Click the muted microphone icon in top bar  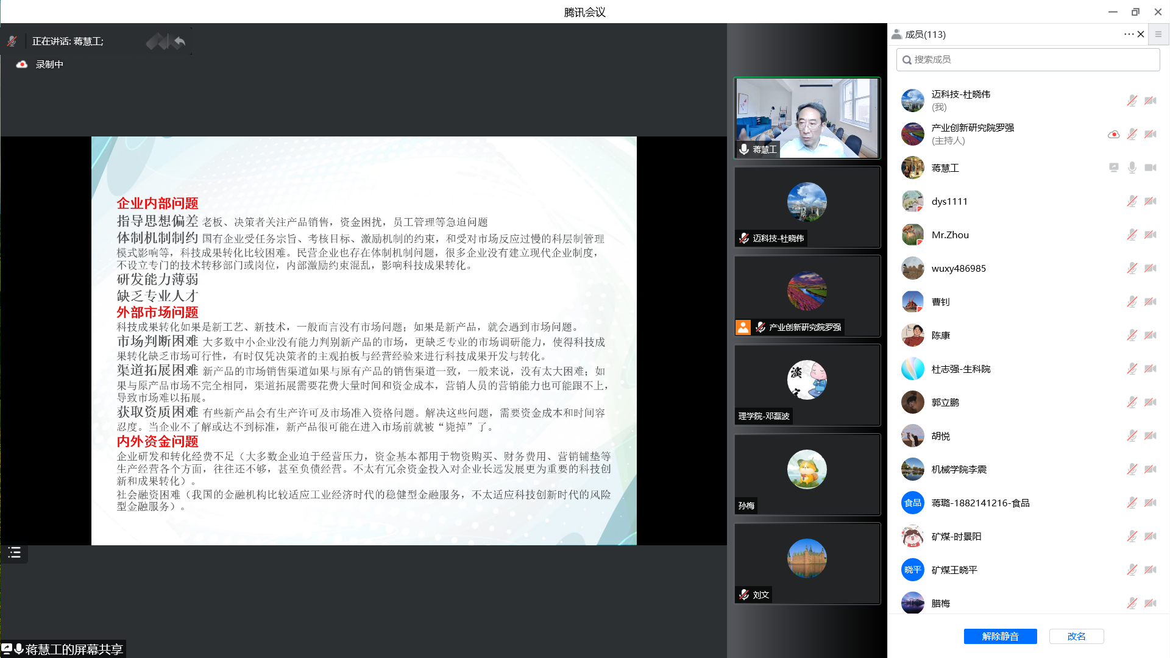tap(12, 41)
